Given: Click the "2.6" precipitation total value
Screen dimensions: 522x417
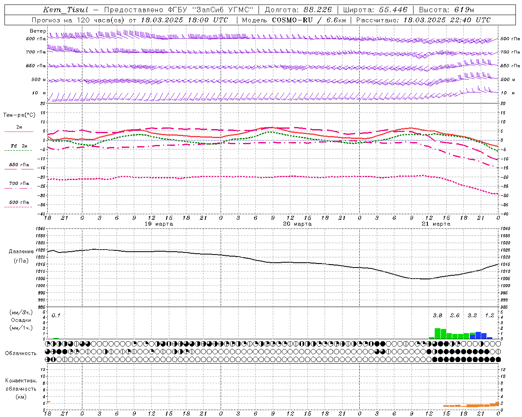Looking at the screenshot, I should (455, 316).
